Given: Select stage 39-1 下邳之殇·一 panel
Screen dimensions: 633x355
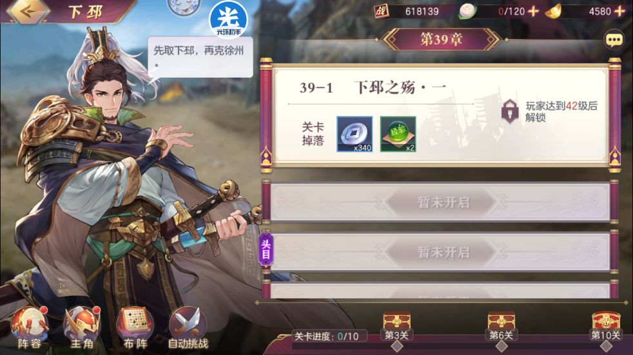Looking at the screenshot, I should pos(440,114).
